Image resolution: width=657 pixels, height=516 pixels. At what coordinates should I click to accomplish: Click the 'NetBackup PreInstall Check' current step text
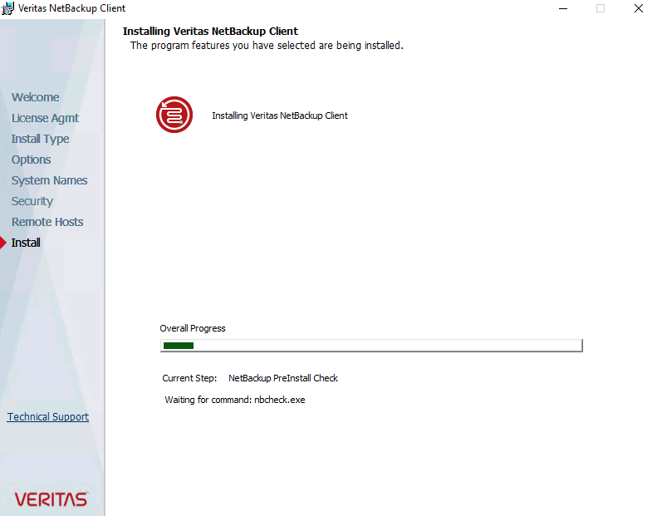coord(282,378)
